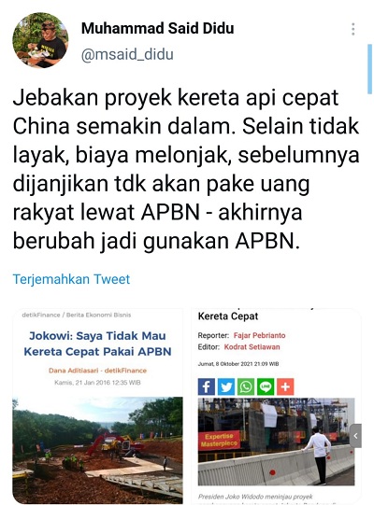Open the Jokowi Kereta Cepat APBN headline
374x505 pixels.
click(97, 344)
